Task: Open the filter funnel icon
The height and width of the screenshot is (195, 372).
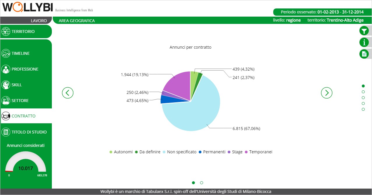Action: coord(364,31)
